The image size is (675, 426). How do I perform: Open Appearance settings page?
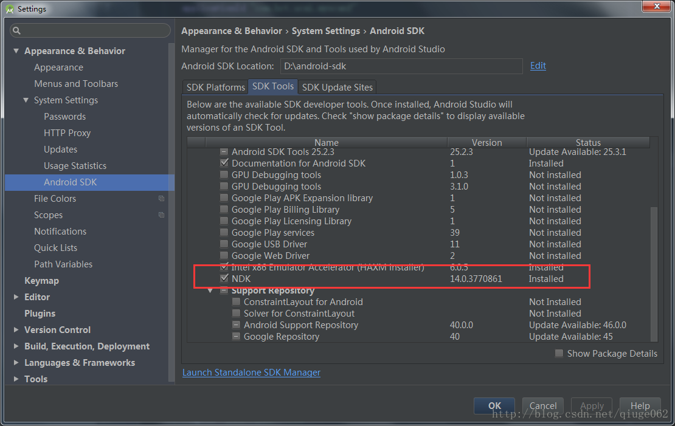click(58, 67)
